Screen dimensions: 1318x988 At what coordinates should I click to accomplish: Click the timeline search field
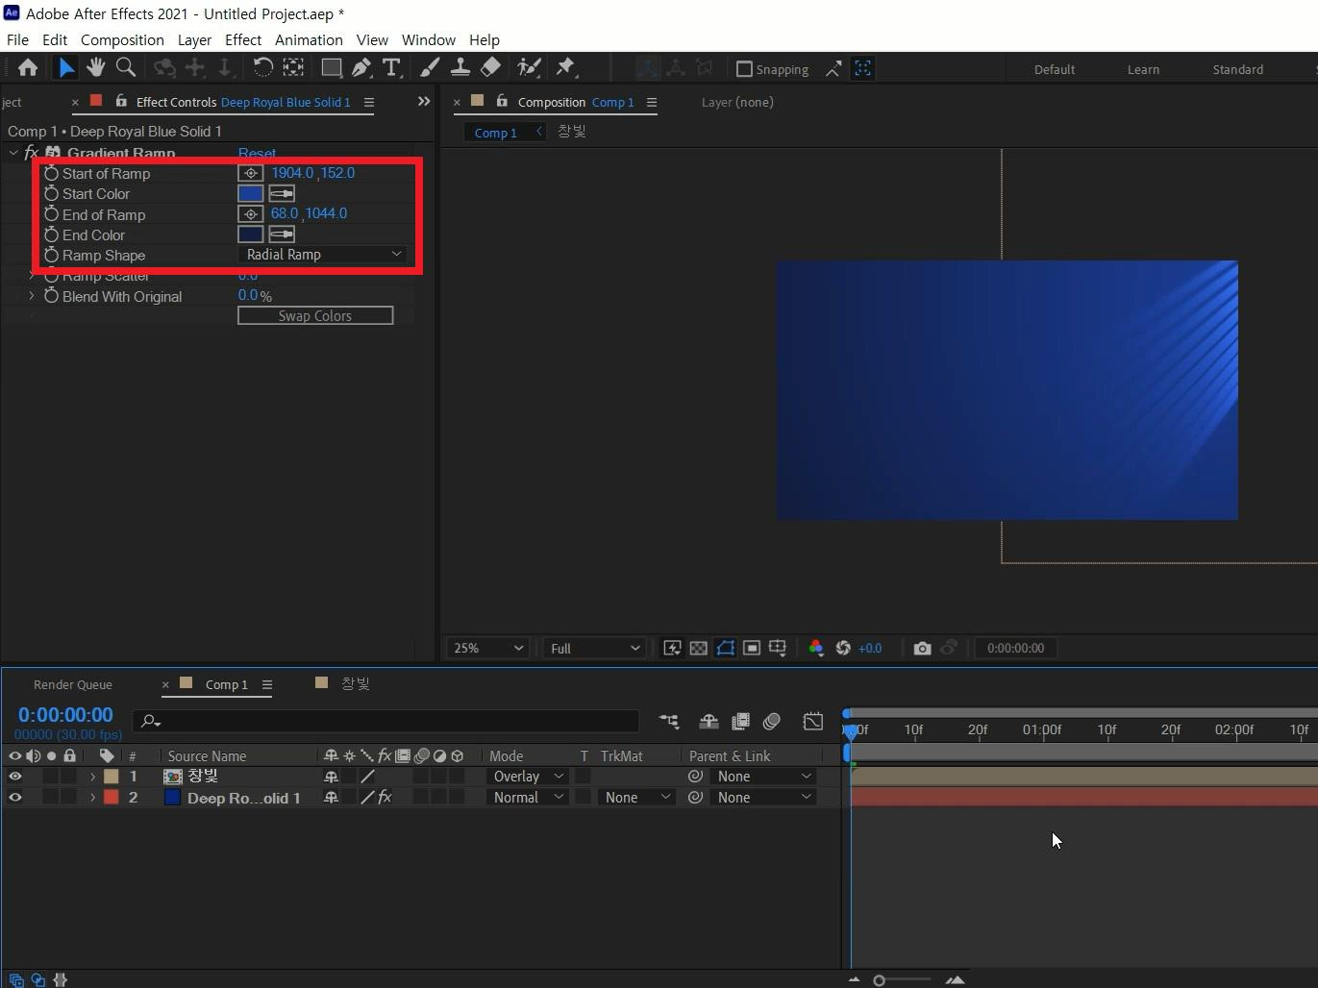(385, 721)
